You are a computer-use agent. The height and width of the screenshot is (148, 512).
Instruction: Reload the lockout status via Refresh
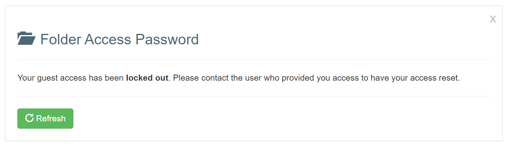(x=45, y=119)
